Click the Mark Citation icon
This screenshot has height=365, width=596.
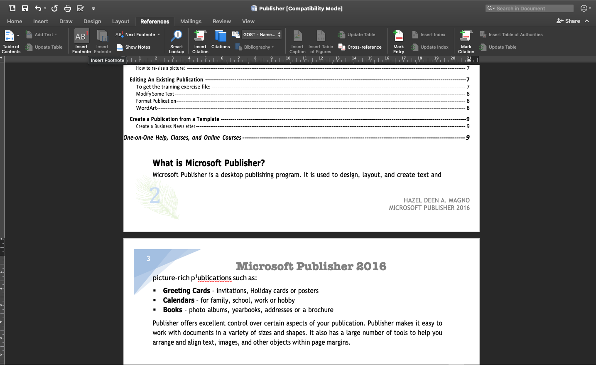(x=466, y=36)
